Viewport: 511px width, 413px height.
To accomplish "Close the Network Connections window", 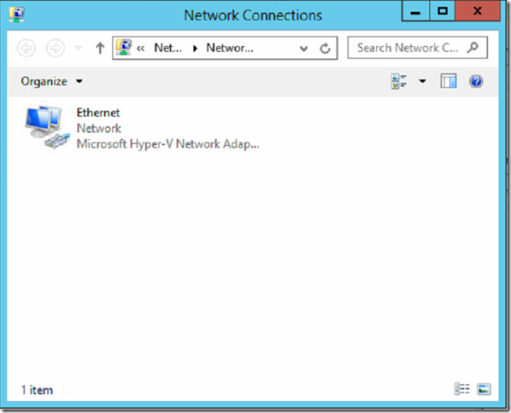I will point(478,12).
